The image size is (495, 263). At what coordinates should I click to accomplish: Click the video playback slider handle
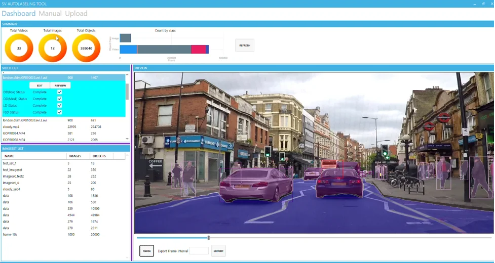[208, 237]
